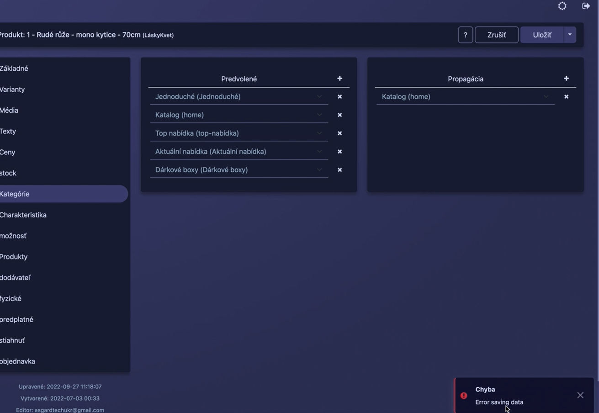
Task: Add a new category in Propagácia panel
Action: [x=566, y=78]
